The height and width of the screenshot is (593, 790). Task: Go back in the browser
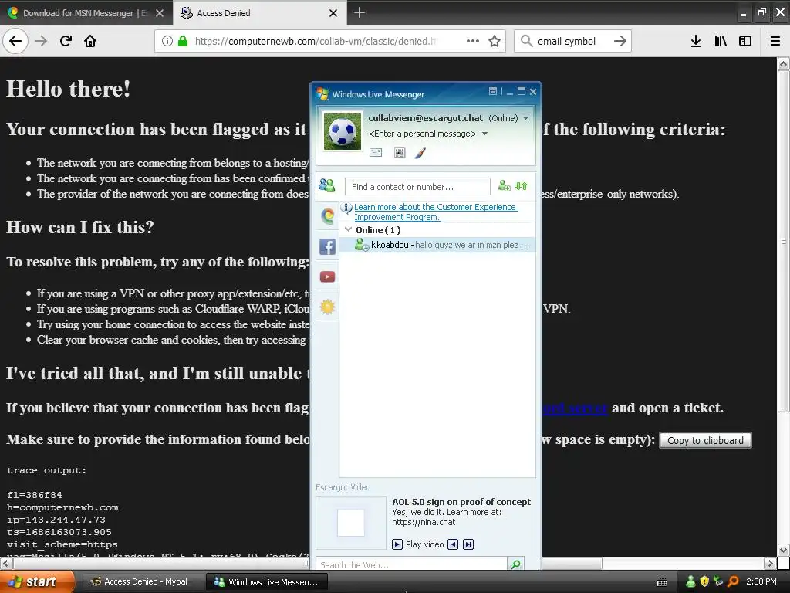coord(15,41)
